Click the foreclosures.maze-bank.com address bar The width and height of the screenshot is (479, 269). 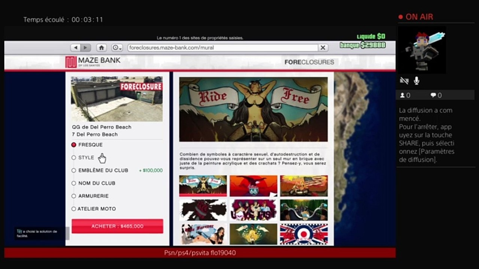coord(222,48)
